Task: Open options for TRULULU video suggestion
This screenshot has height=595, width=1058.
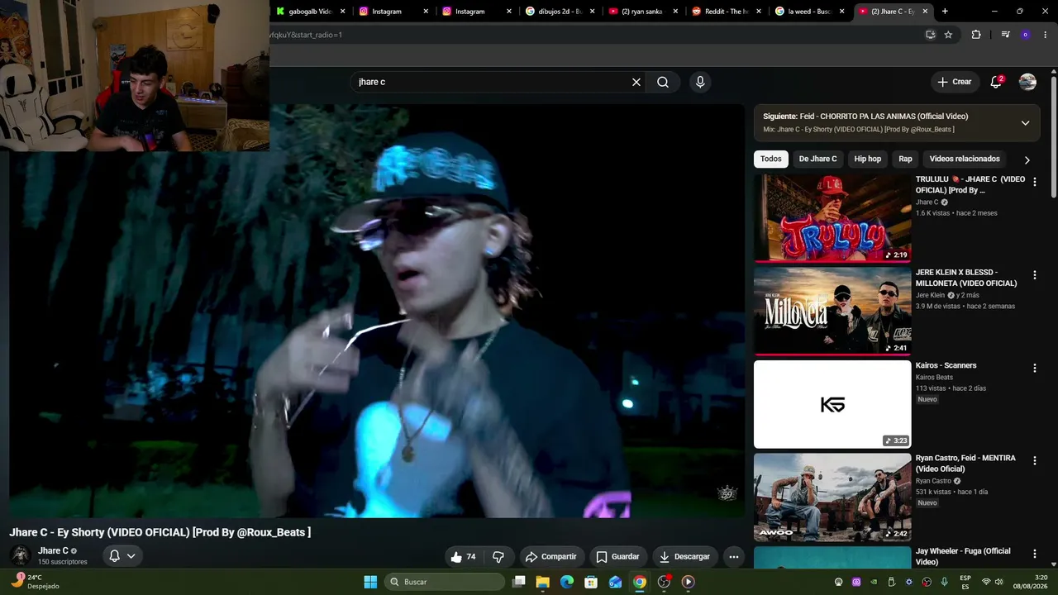Action: point(1034,182)
